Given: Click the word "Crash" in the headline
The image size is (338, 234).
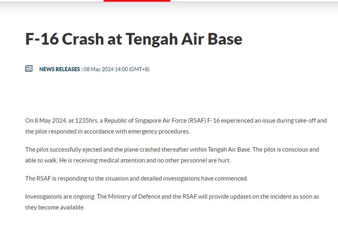Looking at the screenshot, I should pos(83,39).
